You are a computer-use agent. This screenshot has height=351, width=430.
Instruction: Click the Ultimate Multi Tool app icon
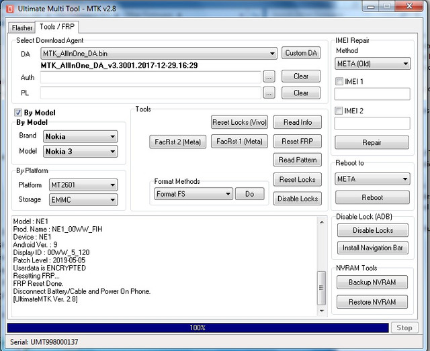10,9
